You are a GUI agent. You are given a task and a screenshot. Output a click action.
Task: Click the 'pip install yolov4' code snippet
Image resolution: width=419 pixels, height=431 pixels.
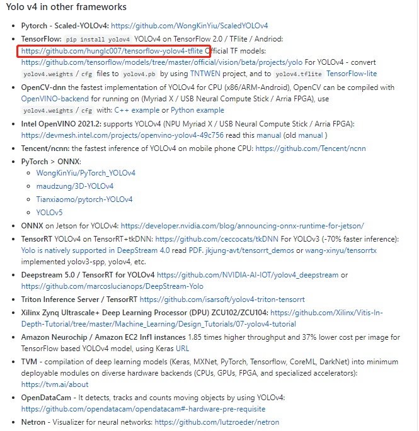(98, 39)
